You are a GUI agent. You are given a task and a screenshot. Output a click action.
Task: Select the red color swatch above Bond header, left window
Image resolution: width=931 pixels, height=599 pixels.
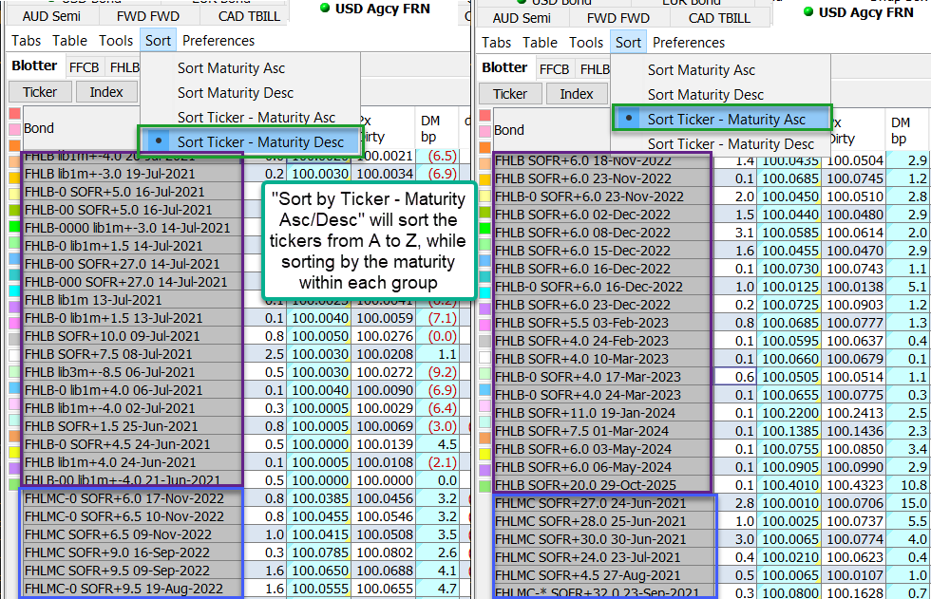(15, 113)
